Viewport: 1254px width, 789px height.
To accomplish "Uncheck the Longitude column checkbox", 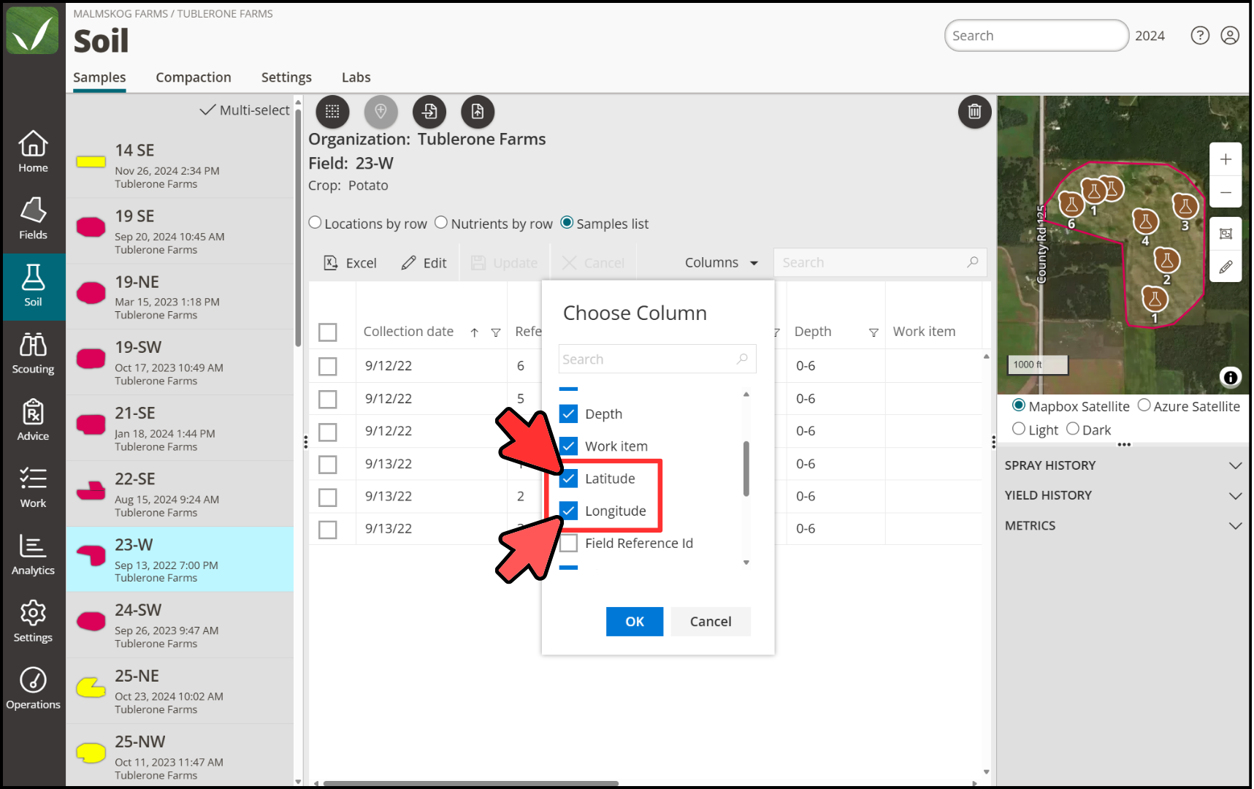I will 568,511.
